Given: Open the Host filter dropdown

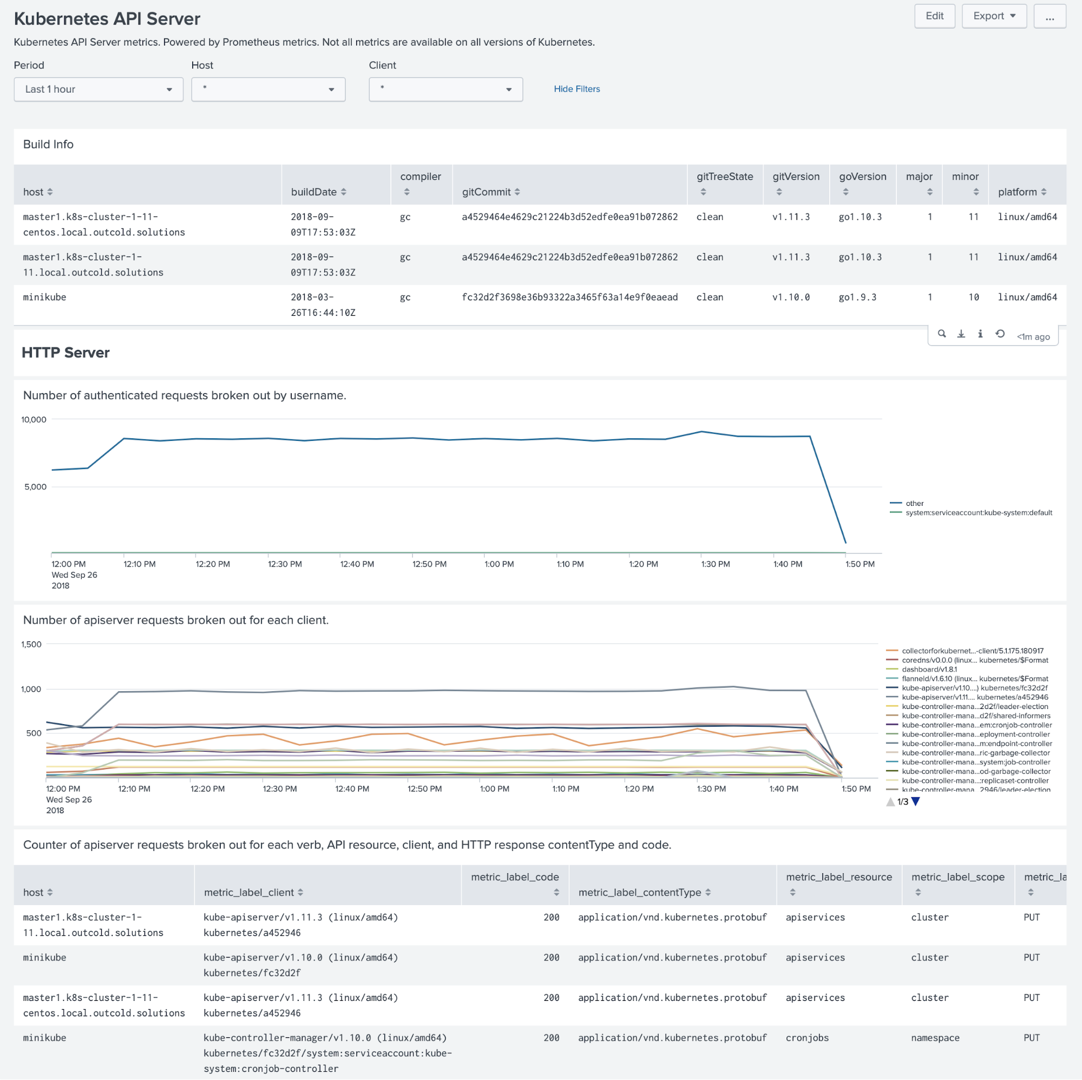Looking at the screenshot, I should (x=268, y=90).
